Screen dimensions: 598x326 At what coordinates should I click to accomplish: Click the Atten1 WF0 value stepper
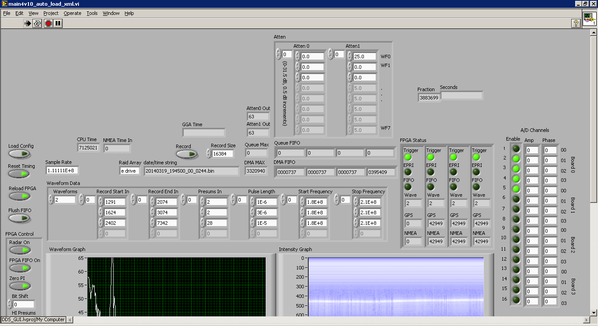[x=349, y=57]
